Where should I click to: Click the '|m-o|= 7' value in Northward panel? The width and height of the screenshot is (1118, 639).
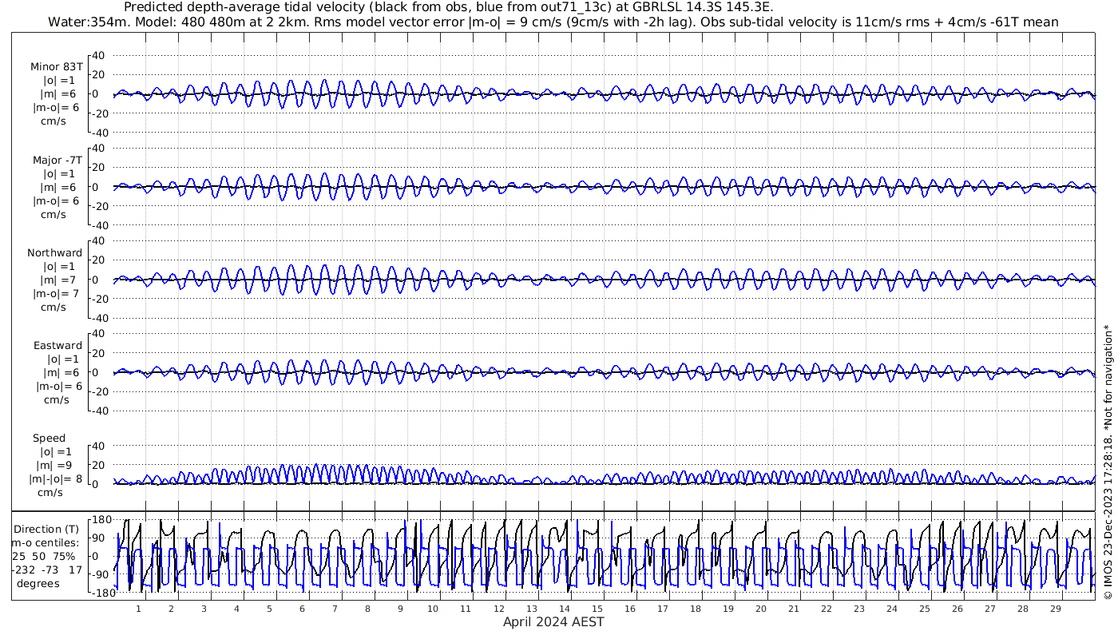pos(56,294)
